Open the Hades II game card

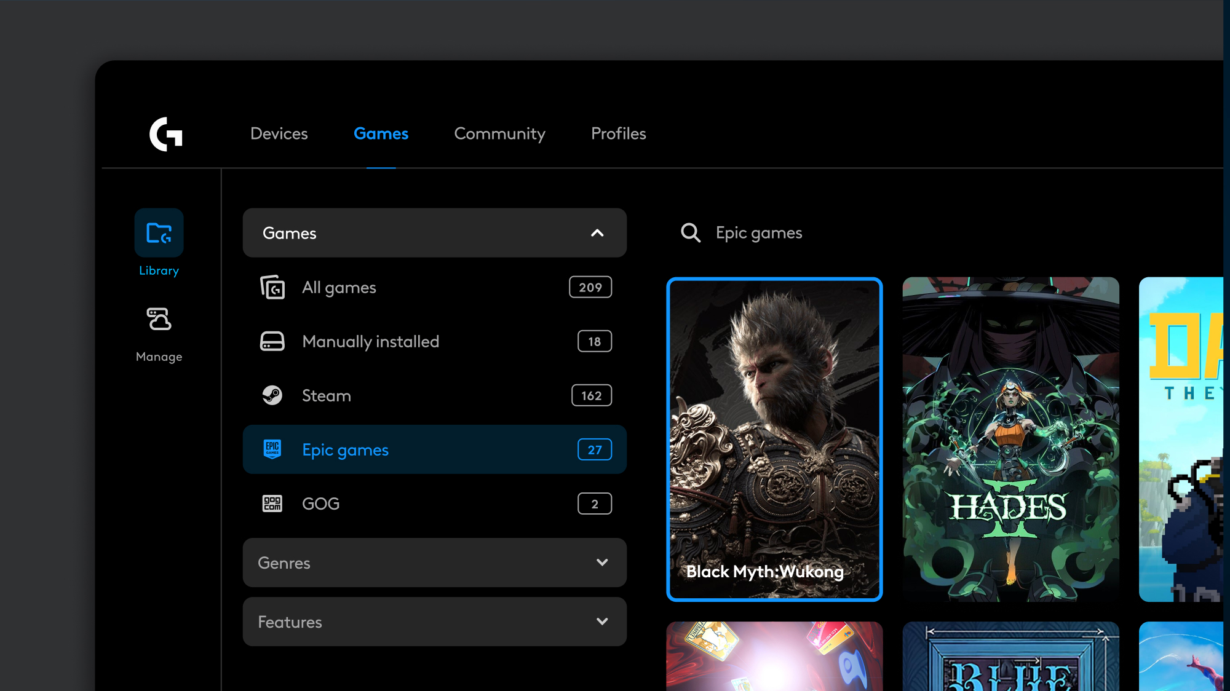(x=1010, y=440)
